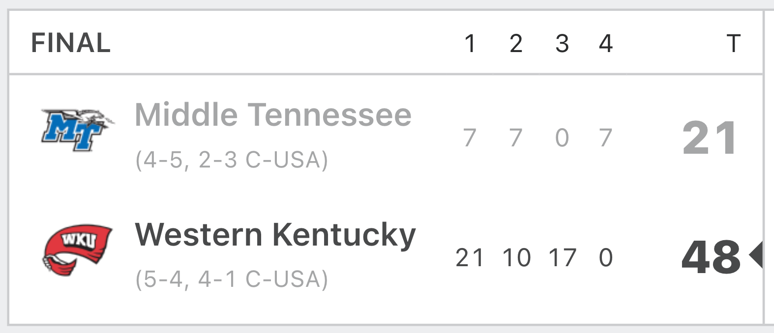Click the Middle Tennessee MT logo

pyautogui.click(x=78, y=130)
